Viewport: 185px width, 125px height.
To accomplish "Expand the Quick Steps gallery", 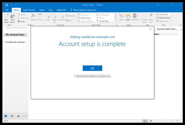I will point(116,21).
